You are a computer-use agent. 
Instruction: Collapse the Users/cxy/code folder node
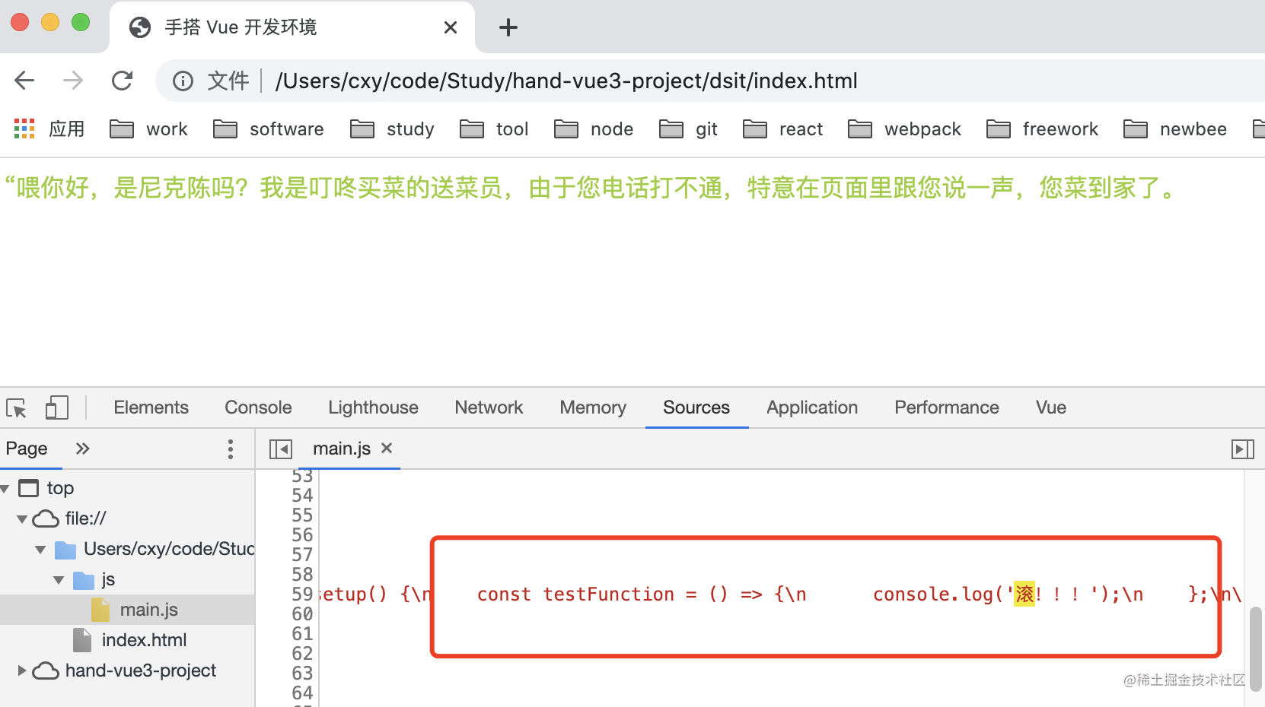pos(40,549)
